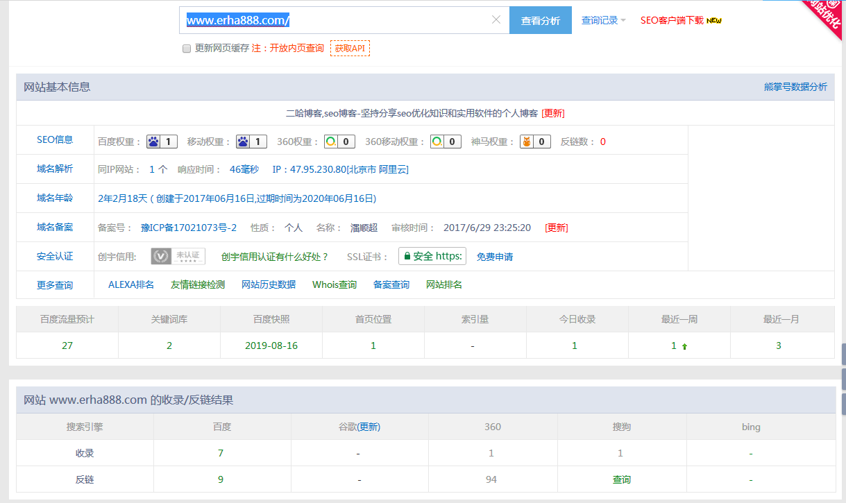This screenshot has height=503, width=846.
Task: Click the NEW badge beside SEO客户端下载
Action: tap(714, 21)
